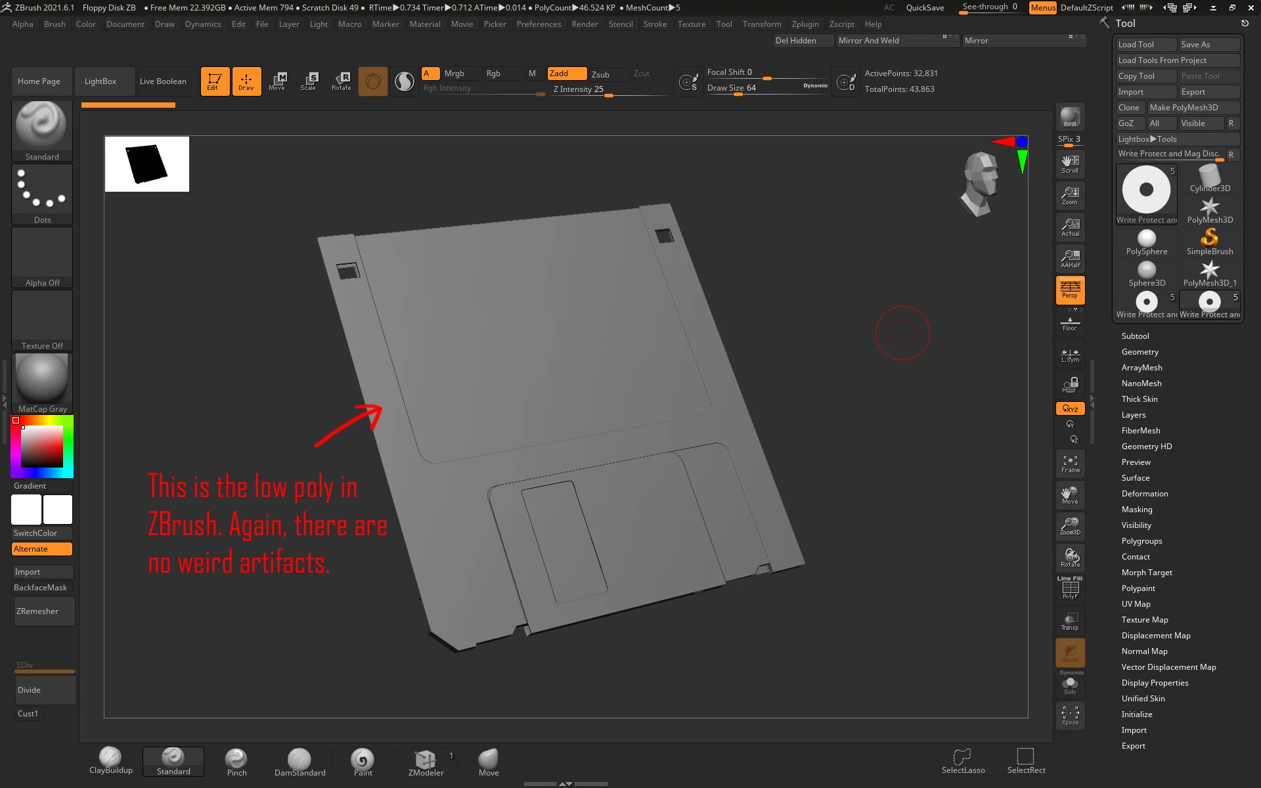Select the SelectLasso tool

pos(963,760)
